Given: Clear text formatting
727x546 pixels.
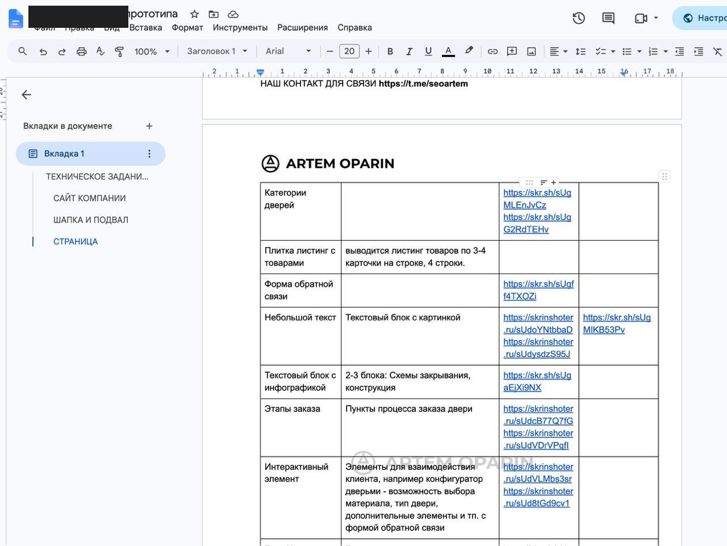Looking at the screenshot, I should (x=718, y=51).
